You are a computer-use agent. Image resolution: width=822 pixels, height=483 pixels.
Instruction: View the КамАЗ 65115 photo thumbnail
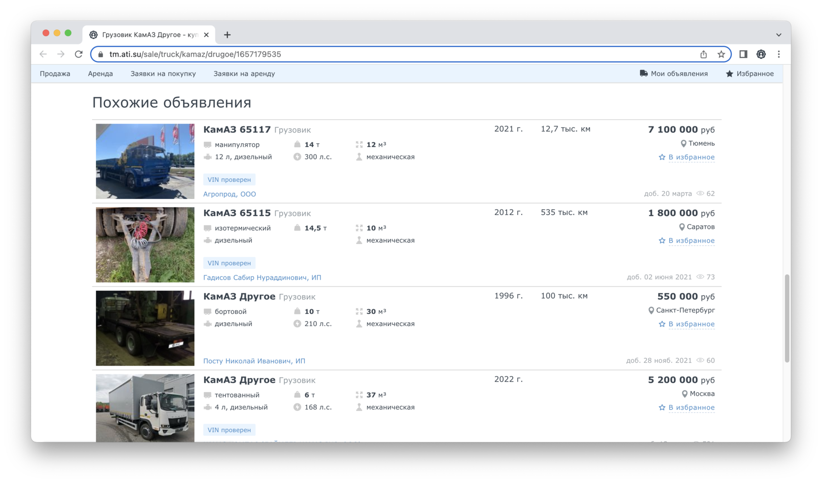coord(145,245)
